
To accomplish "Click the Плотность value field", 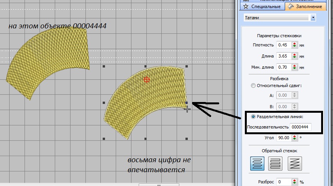I will pyautogui.click(x=283, y=45).
